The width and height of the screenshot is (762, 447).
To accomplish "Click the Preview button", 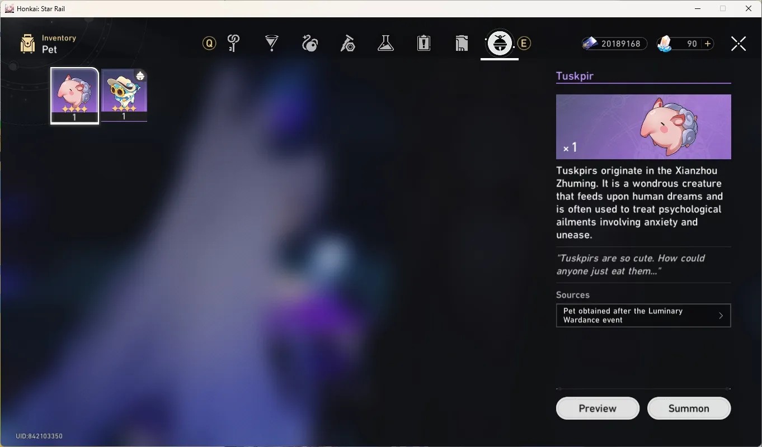I will tap(598, 408).
